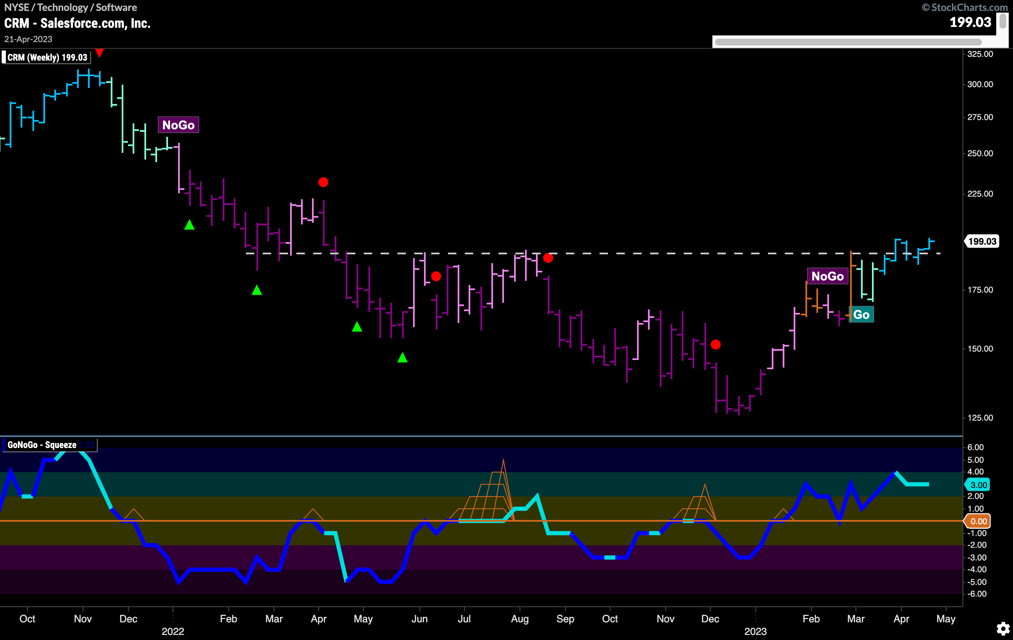
Task: Click the NoGo label near February 2023
Action: (827, 276)
